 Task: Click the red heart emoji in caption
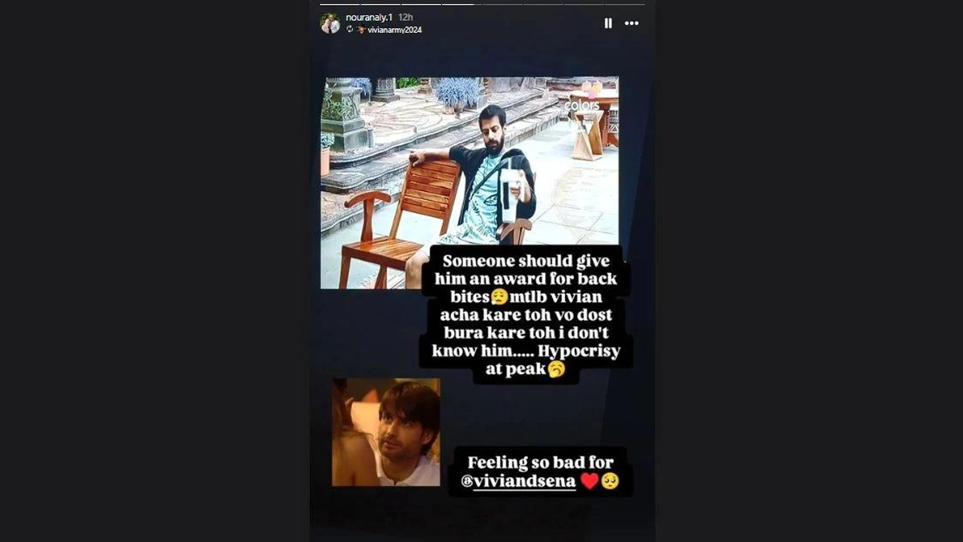click(x=589, y=482)
